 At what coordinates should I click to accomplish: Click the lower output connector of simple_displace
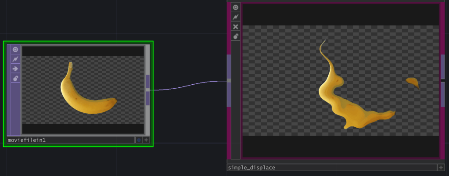click(442, 94)
